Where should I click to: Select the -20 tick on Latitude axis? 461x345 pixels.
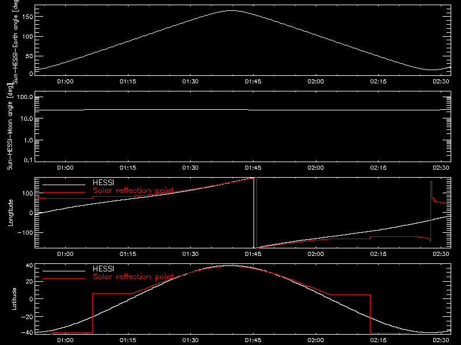(27, 317)
